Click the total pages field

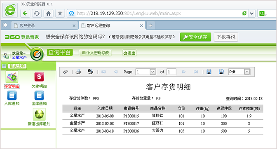click(171, 72)
